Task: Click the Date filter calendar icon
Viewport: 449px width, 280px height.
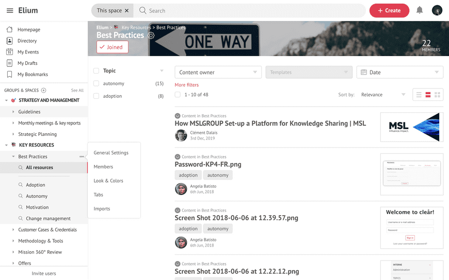Action: click(x=364, y=72)
